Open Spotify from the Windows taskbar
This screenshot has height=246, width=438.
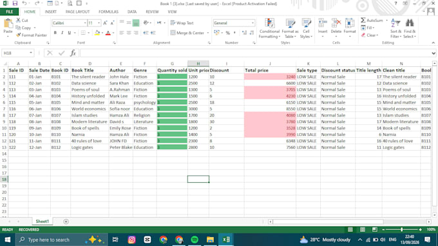tap(195, 240)
